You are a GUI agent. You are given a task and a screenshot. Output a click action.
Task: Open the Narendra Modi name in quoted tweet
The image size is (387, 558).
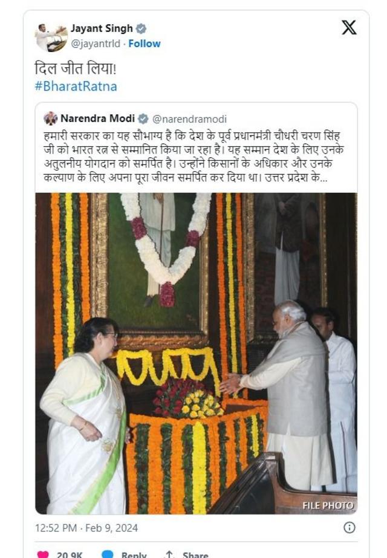97,118
